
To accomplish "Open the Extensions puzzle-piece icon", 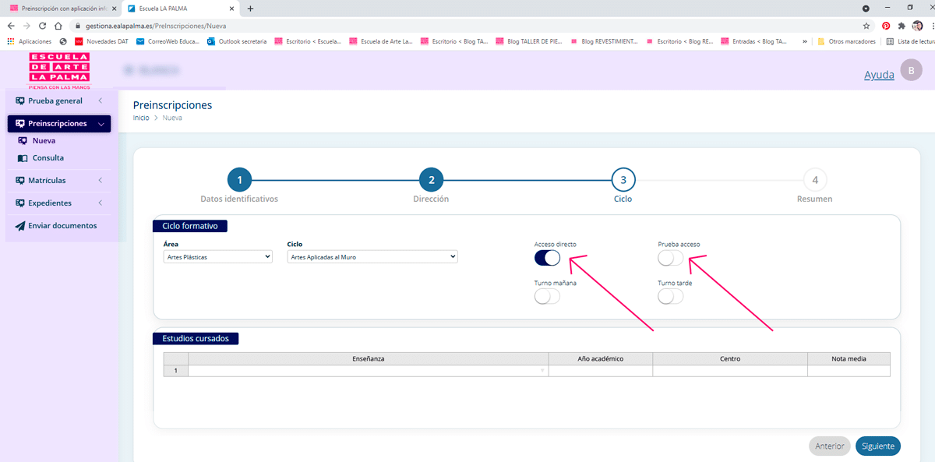I will coord(901,26).
